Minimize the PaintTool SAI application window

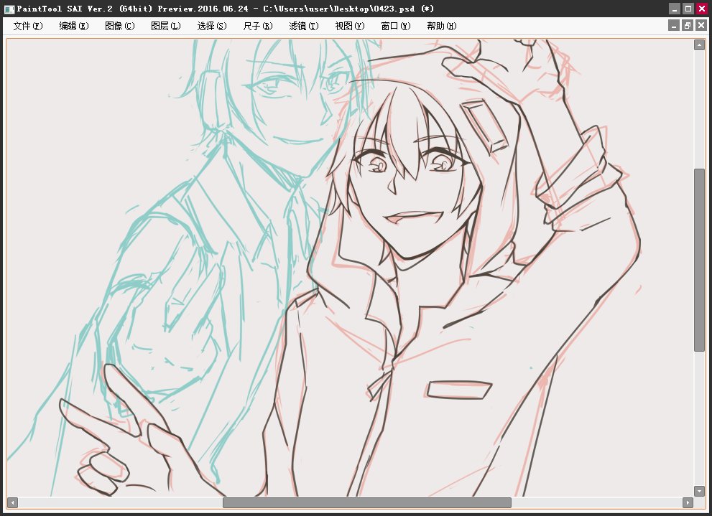point(675,9)
